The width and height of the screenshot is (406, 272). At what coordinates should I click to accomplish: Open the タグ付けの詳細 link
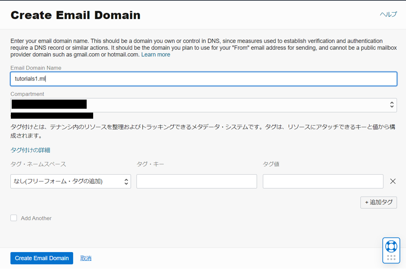click(30, 150)
